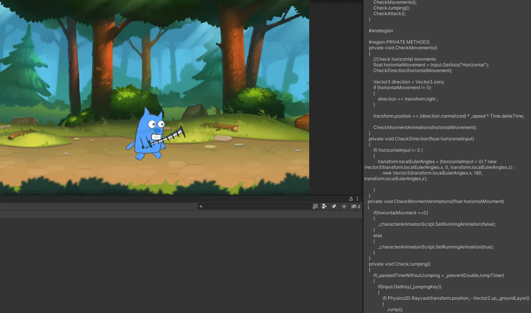Lock the Project panel with padlock icon
This screenshot has width=531, height=313.
(x=351, y=199)
